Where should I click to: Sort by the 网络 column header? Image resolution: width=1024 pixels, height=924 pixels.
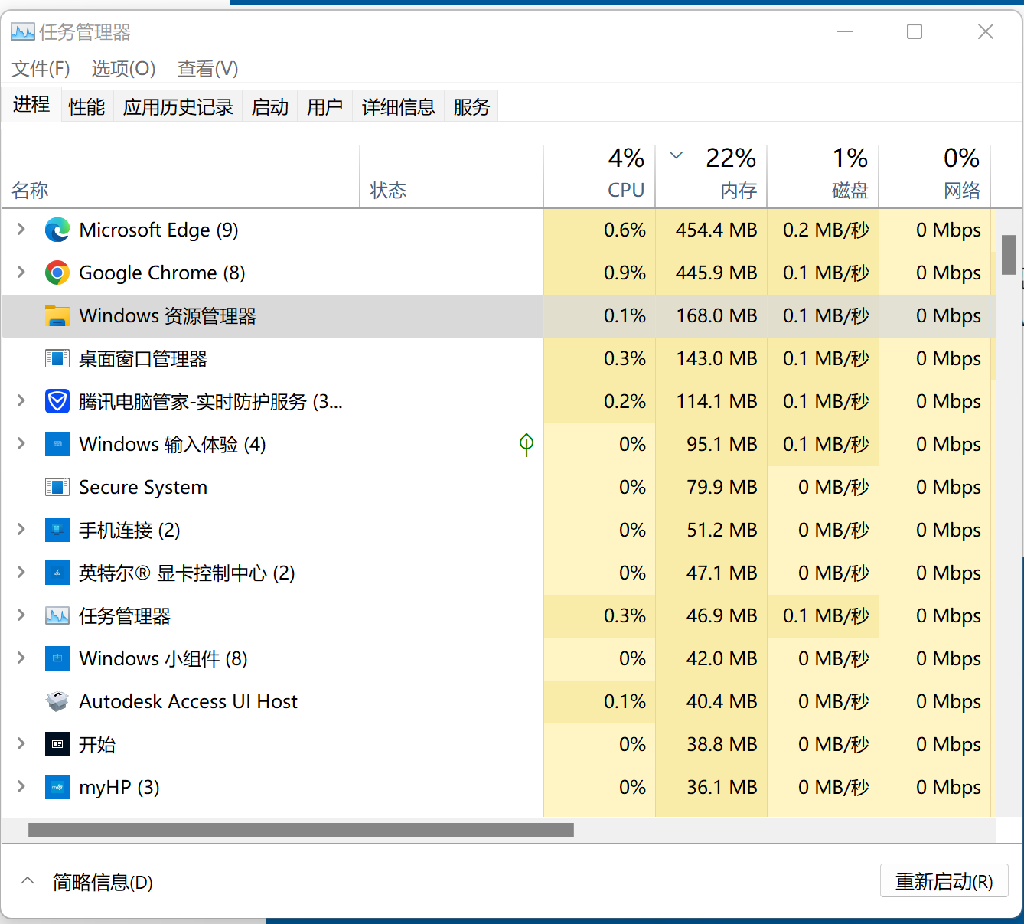(x=934, y=176)
